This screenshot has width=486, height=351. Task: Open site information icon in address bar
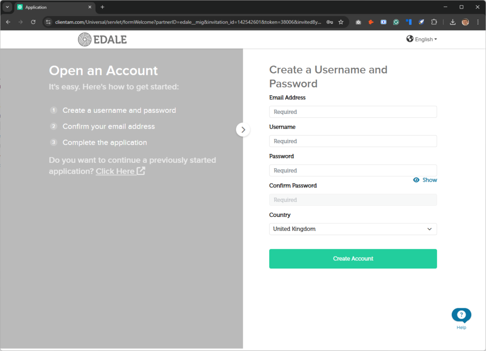48,22
